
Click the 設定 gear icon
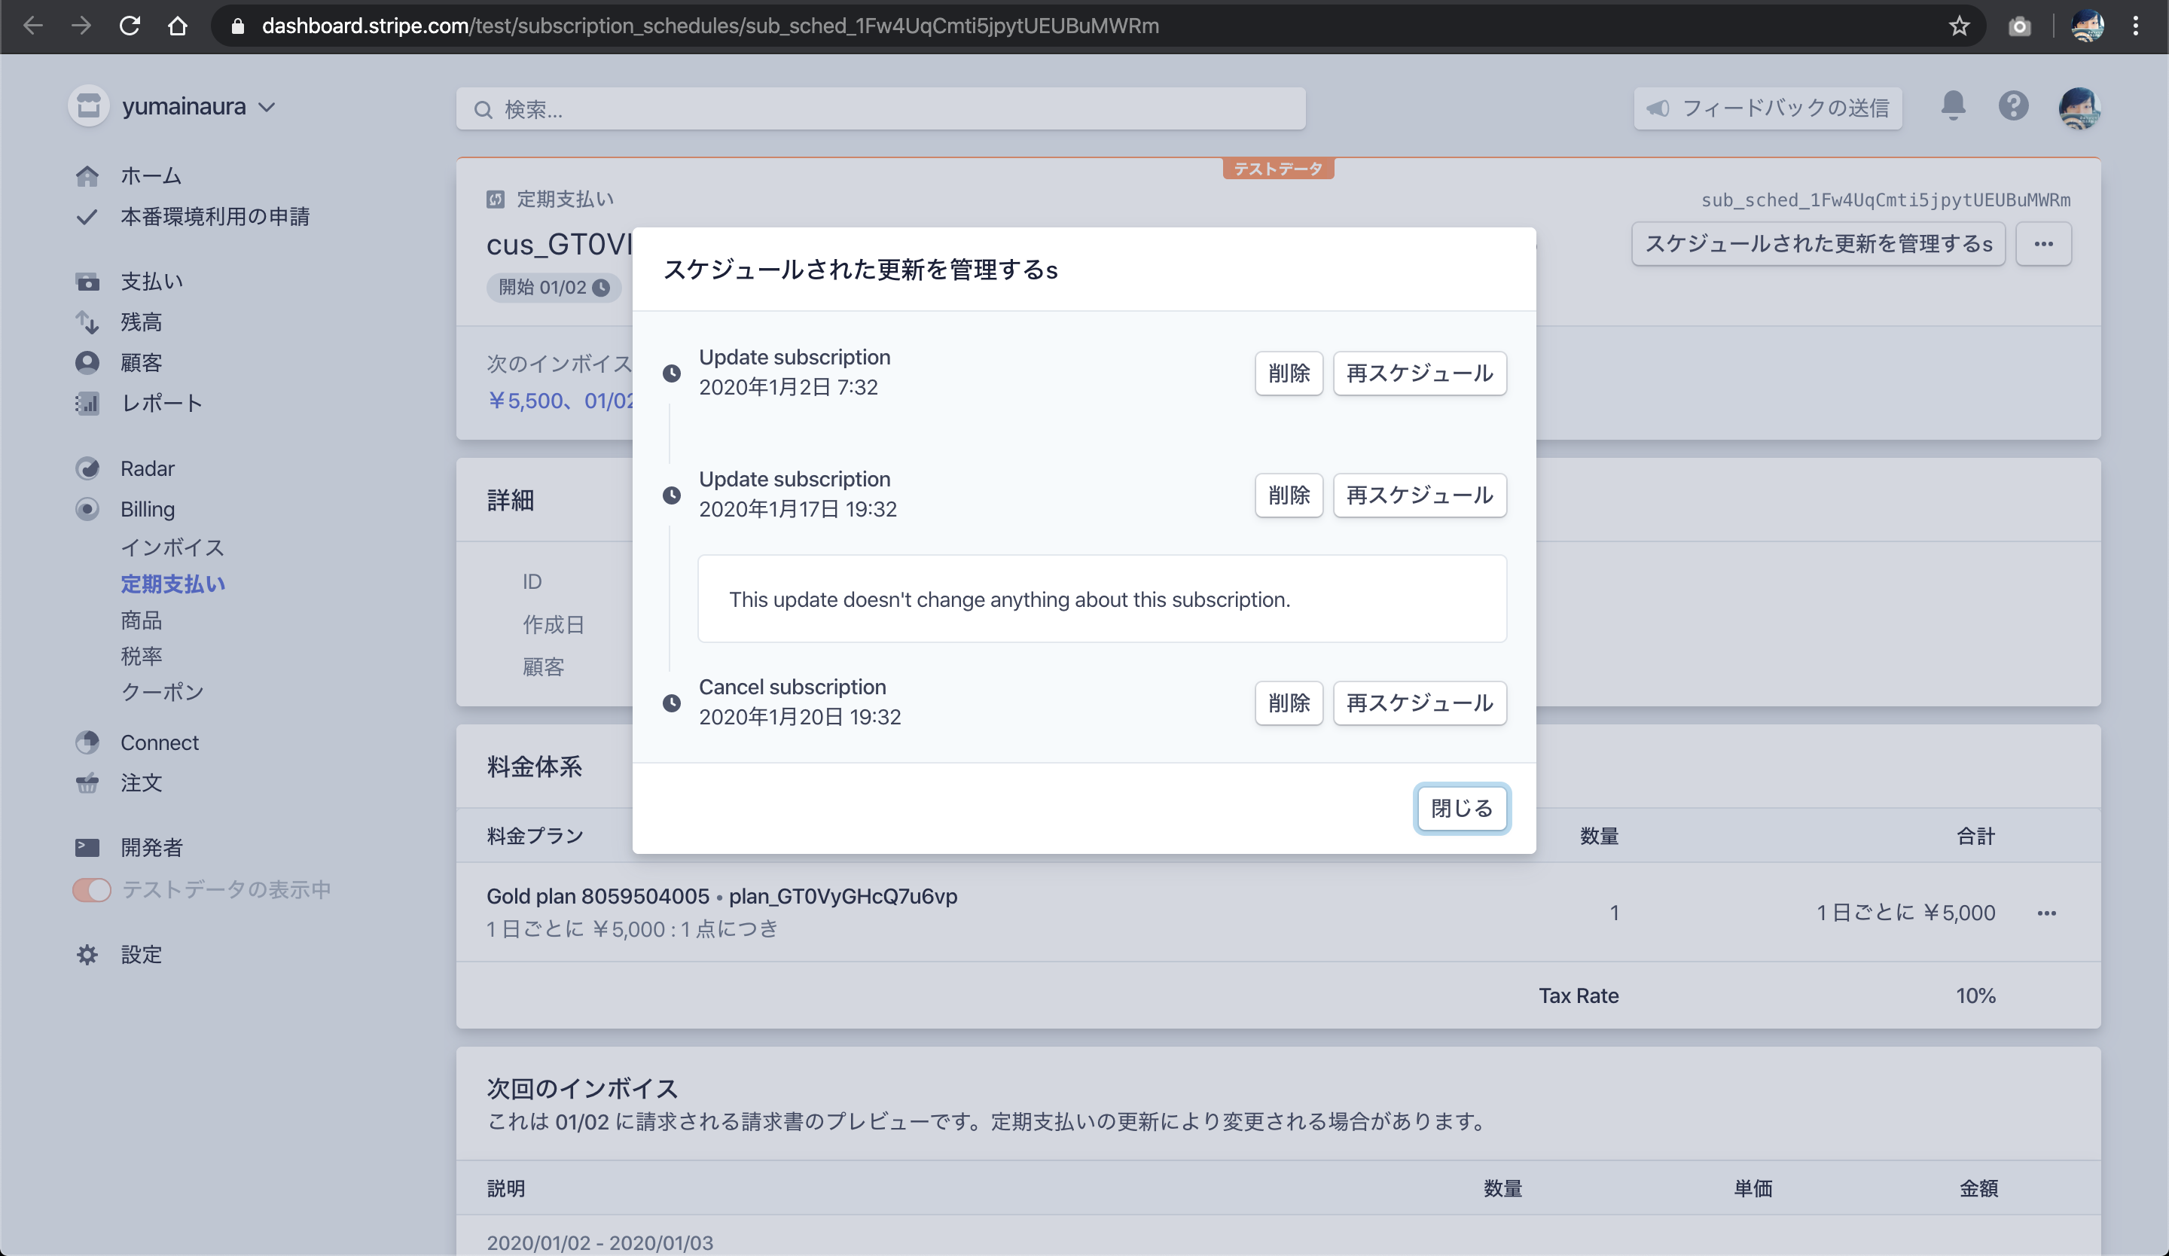point(87,955)
